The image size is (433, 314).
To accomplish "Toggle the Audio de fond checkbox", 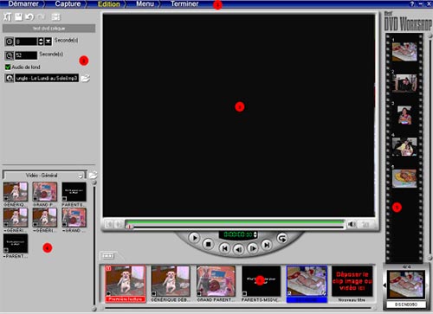I will (x=8, y=67).
